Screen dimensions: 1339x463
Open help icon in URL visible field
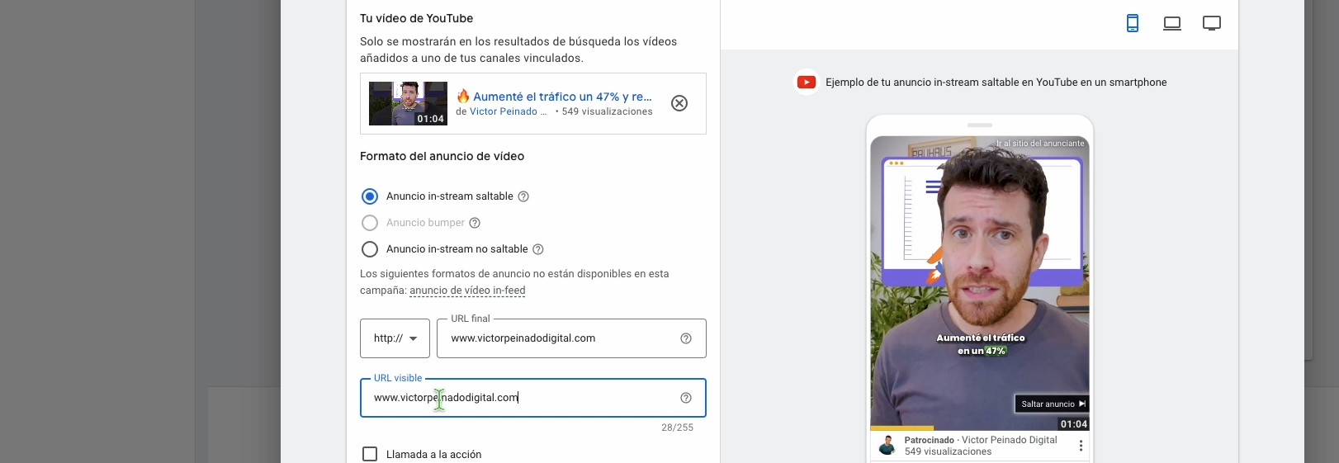point(686,398)
